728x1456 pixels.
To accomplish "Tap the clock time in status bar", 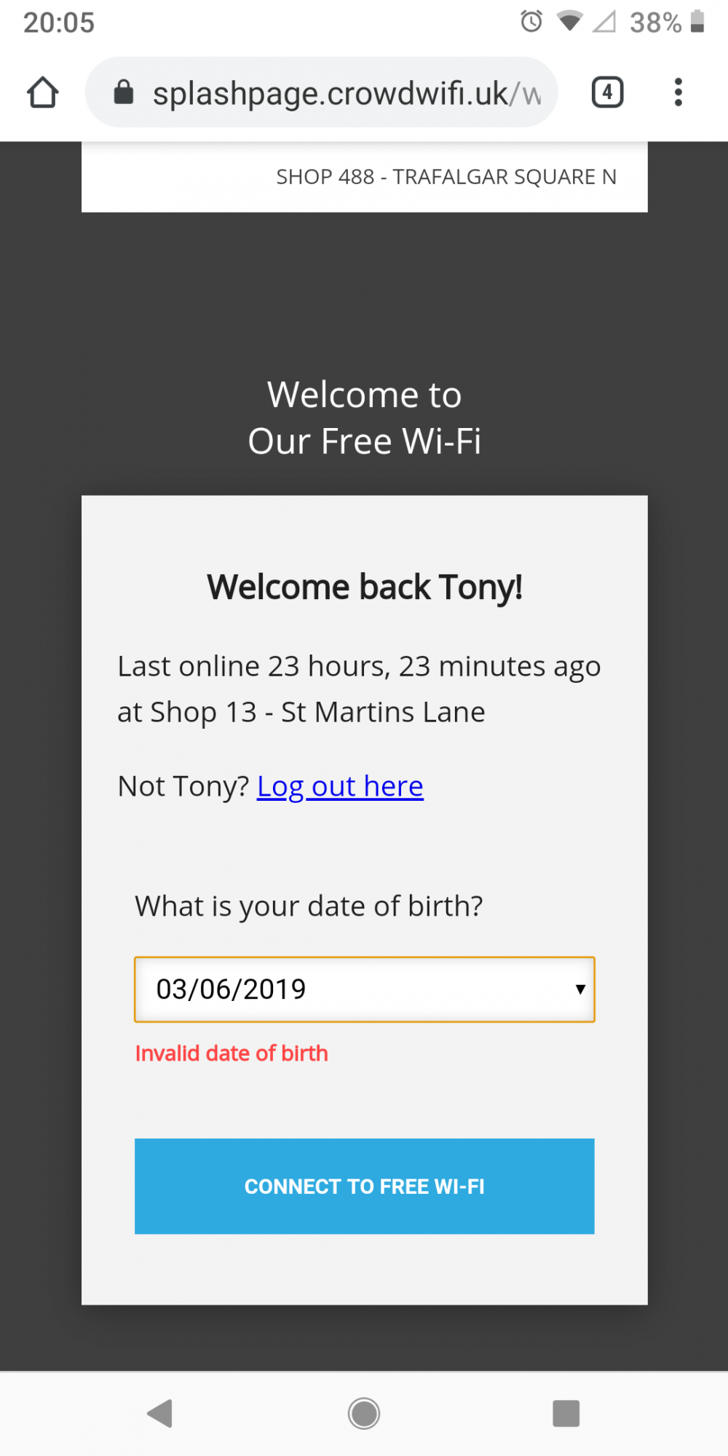I will pyautogui.click(x=59, y=23).
